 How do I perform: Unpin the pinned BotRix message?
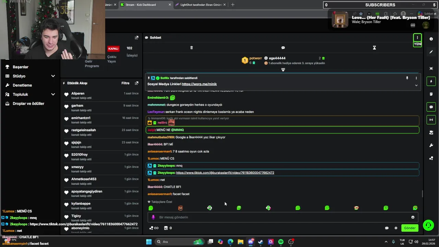pyautogui.click(x=407, y=78)
